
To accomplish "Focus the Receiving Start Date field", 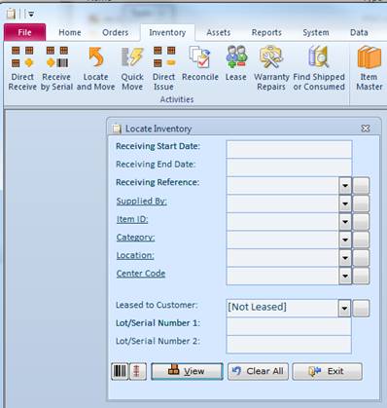I will (x=289, y=149).
